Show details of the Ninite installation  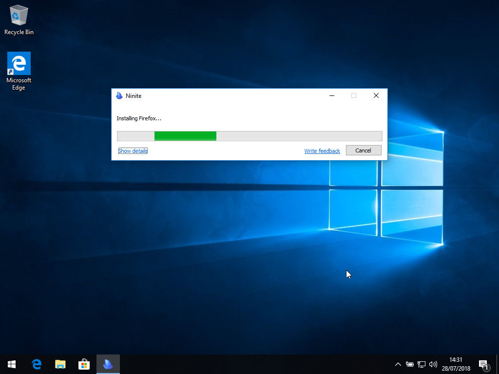point(133,151)
